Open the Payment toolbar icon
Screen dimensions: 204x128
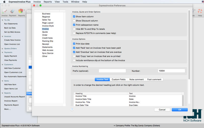point(12,12)
